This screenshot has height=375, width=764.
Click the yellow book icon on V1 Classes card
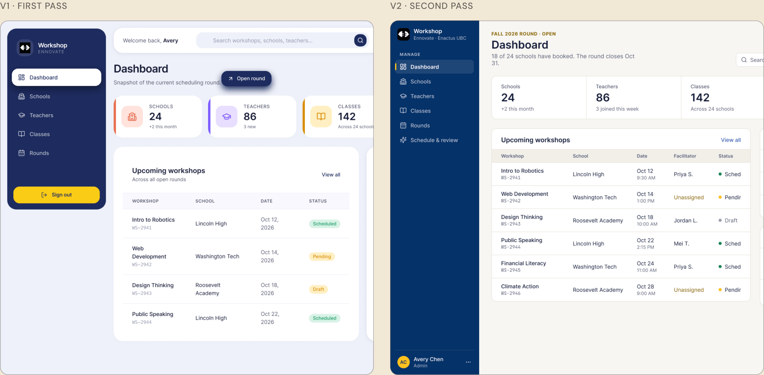coord(321,117)
